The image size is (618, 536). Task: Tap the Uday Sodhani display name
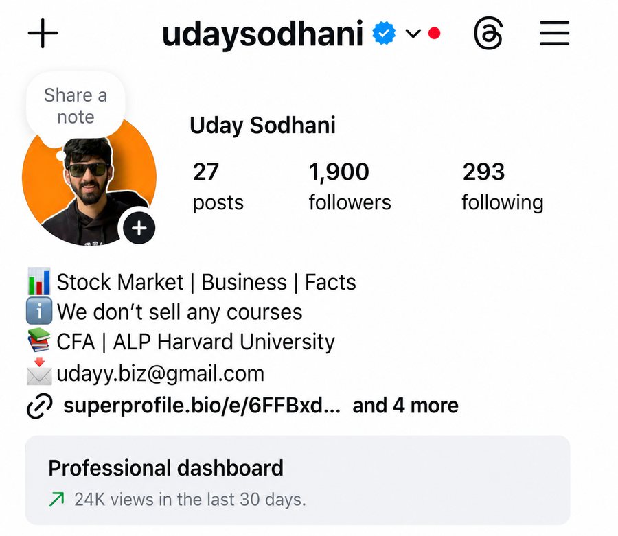point(262,126)
